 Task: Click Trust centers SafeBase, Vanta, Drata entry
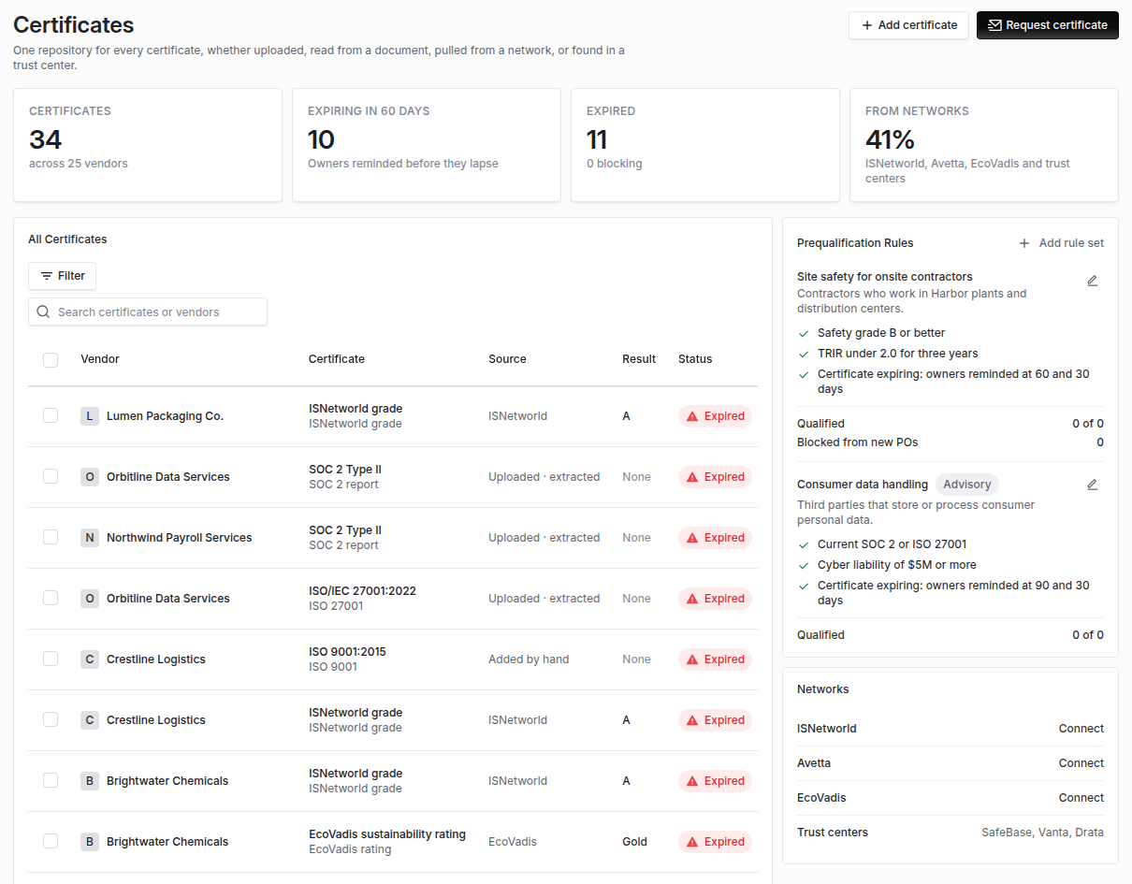[x=951, y=833]
